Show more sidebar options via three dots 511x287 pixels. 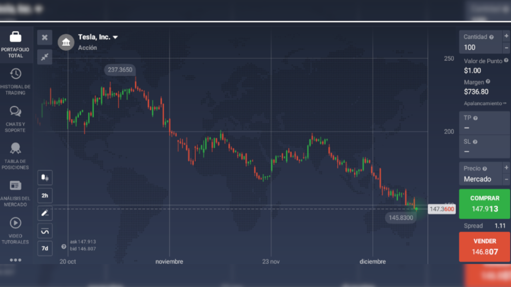(16, 260)
